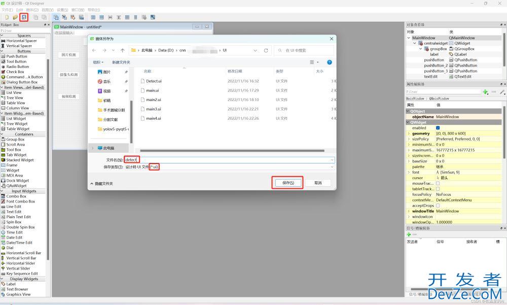Select Edit Tab Order mode icon
Screen dimensions: 507x305
click(x=81, y=17)
